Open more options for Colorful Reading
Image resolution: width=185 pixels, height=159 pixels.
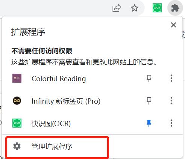(171, 78)
